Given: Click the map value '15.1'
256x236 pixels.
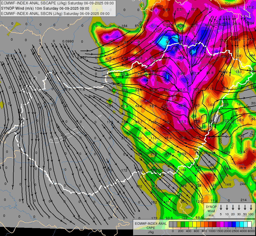Looking at the screenshot, I should 24,72.
